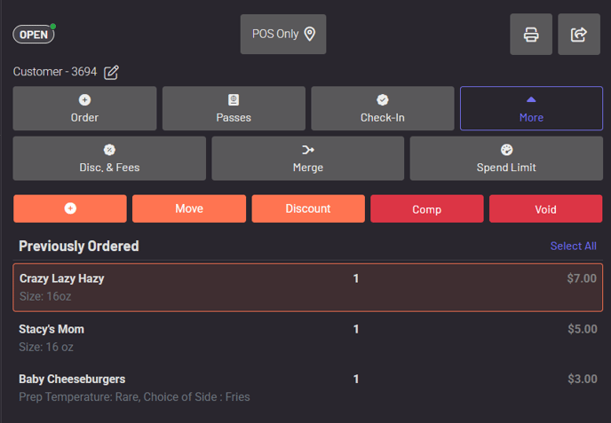Click the share tab icon

pyautogui.click(x=579, y=35)
